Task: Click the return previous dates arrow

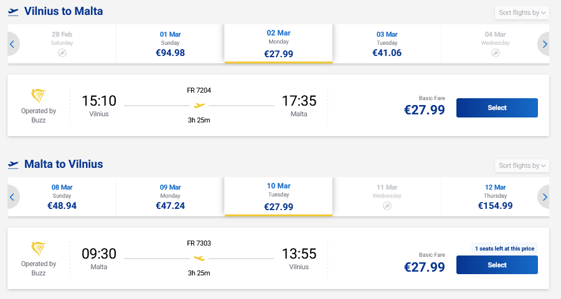Action: point(12,196)
